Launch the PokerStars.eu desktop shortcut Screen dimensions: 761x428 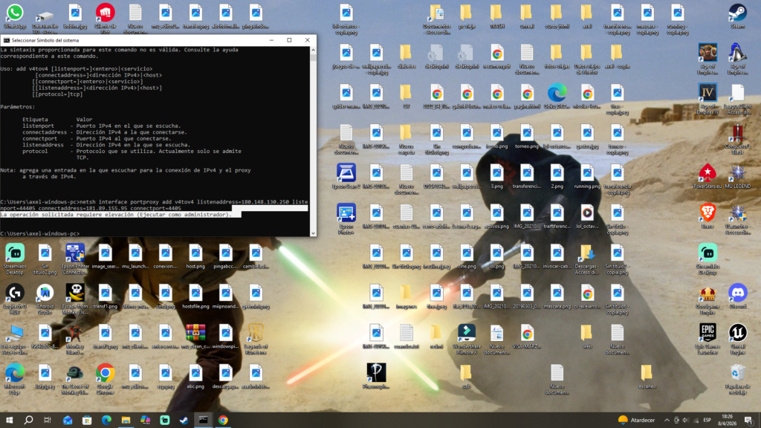click(707, 173)
